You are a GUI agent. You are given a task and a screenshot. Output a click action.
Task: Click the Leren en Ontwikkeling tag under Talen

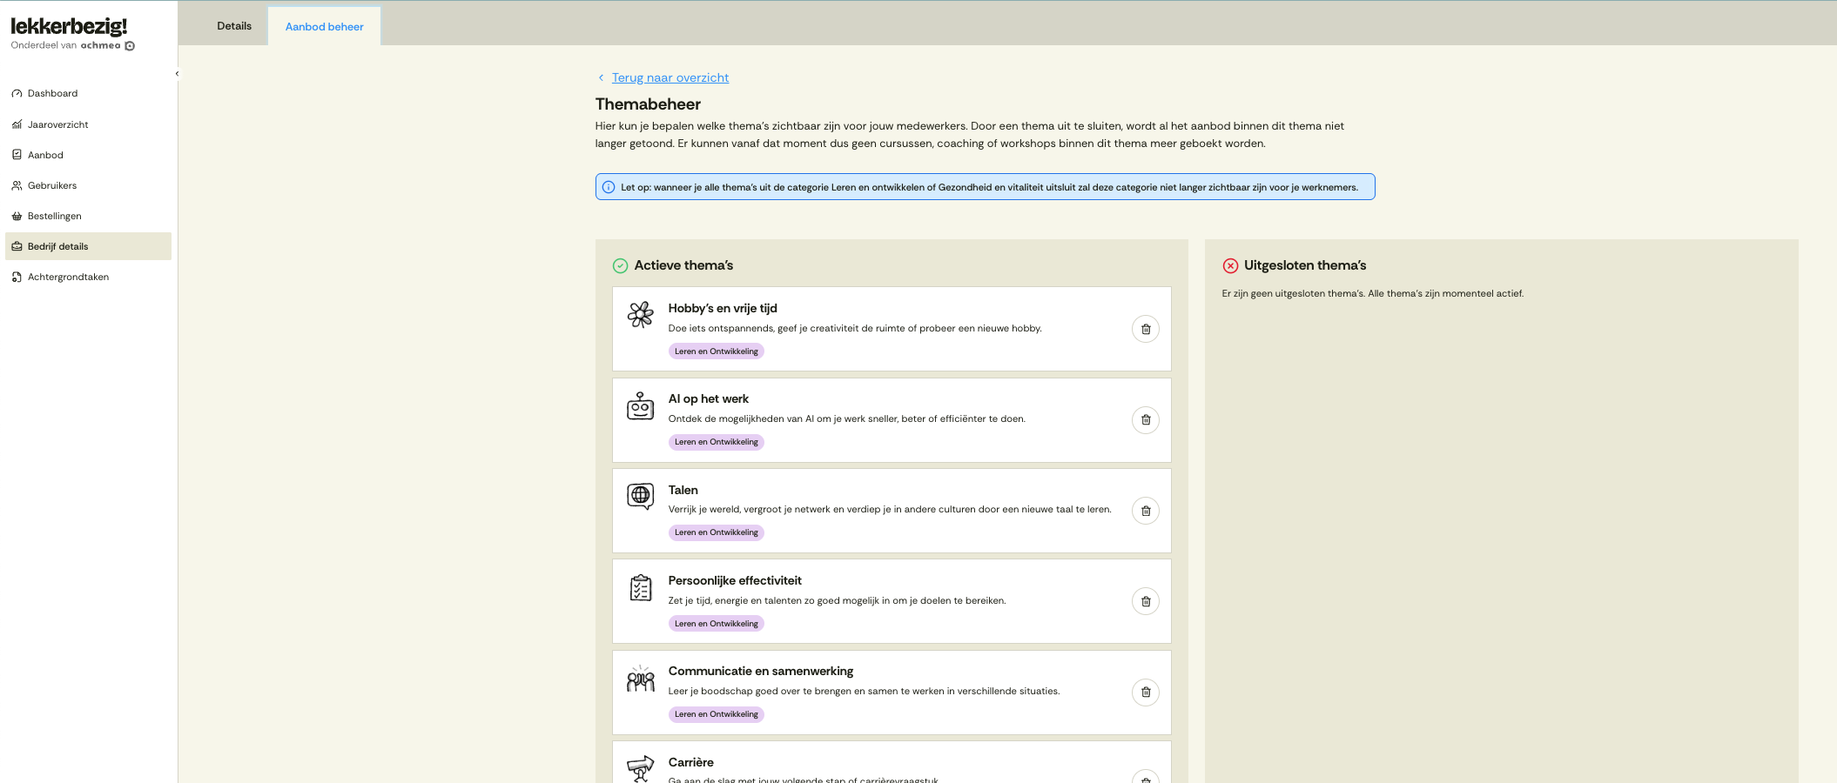click(716, 532)
